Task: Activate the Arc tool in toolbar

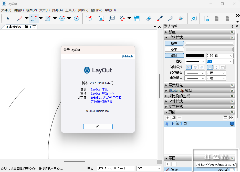Action: click(34, 18)
